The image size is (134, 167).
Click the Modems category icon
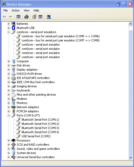click(14, 99)
